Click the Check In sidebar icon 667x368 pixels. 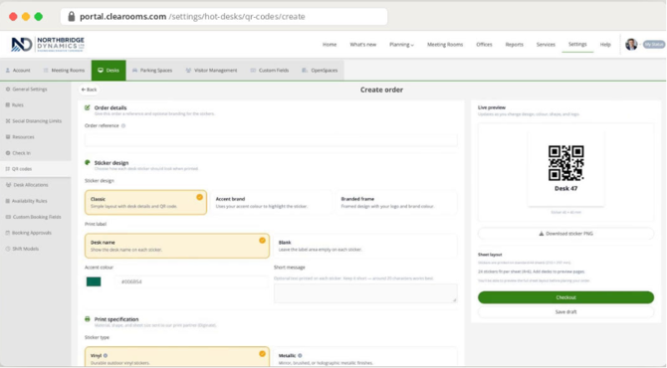coord(8,153)
